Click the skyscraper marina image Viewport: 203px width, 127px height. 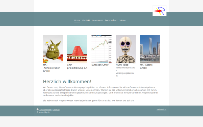pyautogui.click(x=150, y=49)
